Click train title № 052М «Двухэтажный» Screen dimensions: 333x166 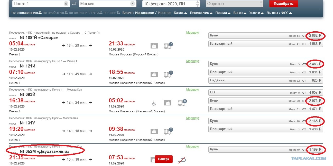[x=44, y=151]
